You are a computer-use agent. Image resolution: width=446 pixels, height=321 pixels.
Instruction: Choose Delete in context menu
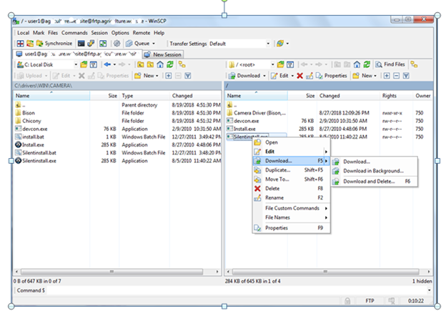pos(292,189)
